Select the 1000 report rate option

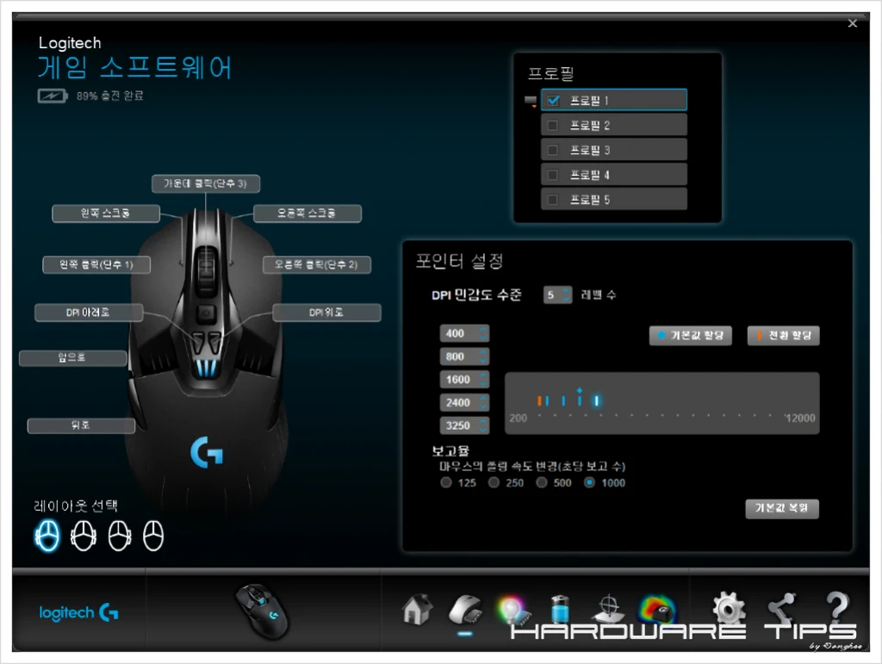(x=589, y=482)
